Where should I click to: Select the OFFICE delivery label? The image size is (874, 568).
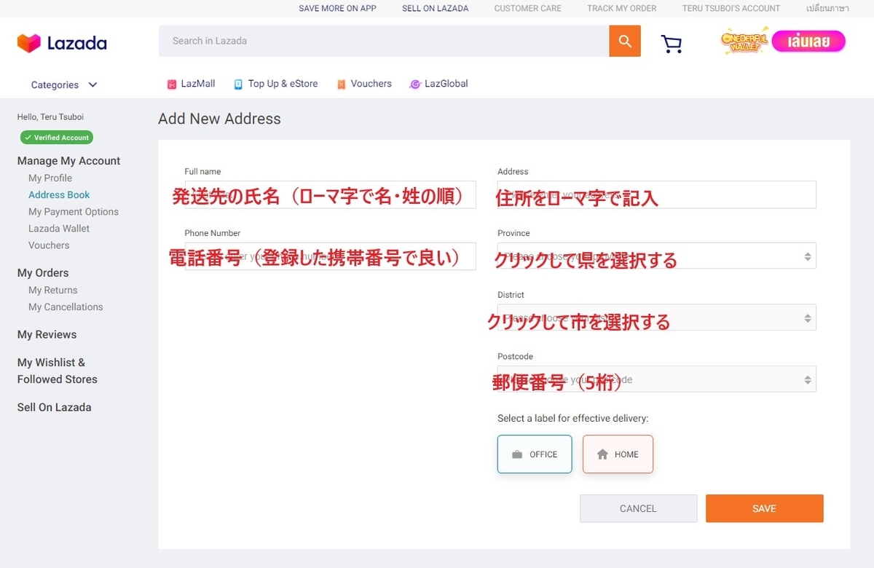(x=535, y=454)
